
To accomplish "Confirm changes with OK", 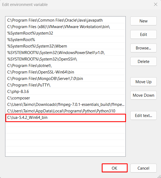I will (x=114, y=168).
